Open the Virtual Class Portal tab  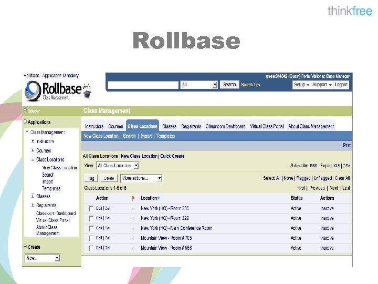pyautogui.click(x=267, y=126)
